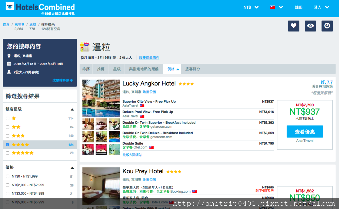Click the guests person icon
The width and height of the screenshot is (339, 209).
(x=9, y=72)
